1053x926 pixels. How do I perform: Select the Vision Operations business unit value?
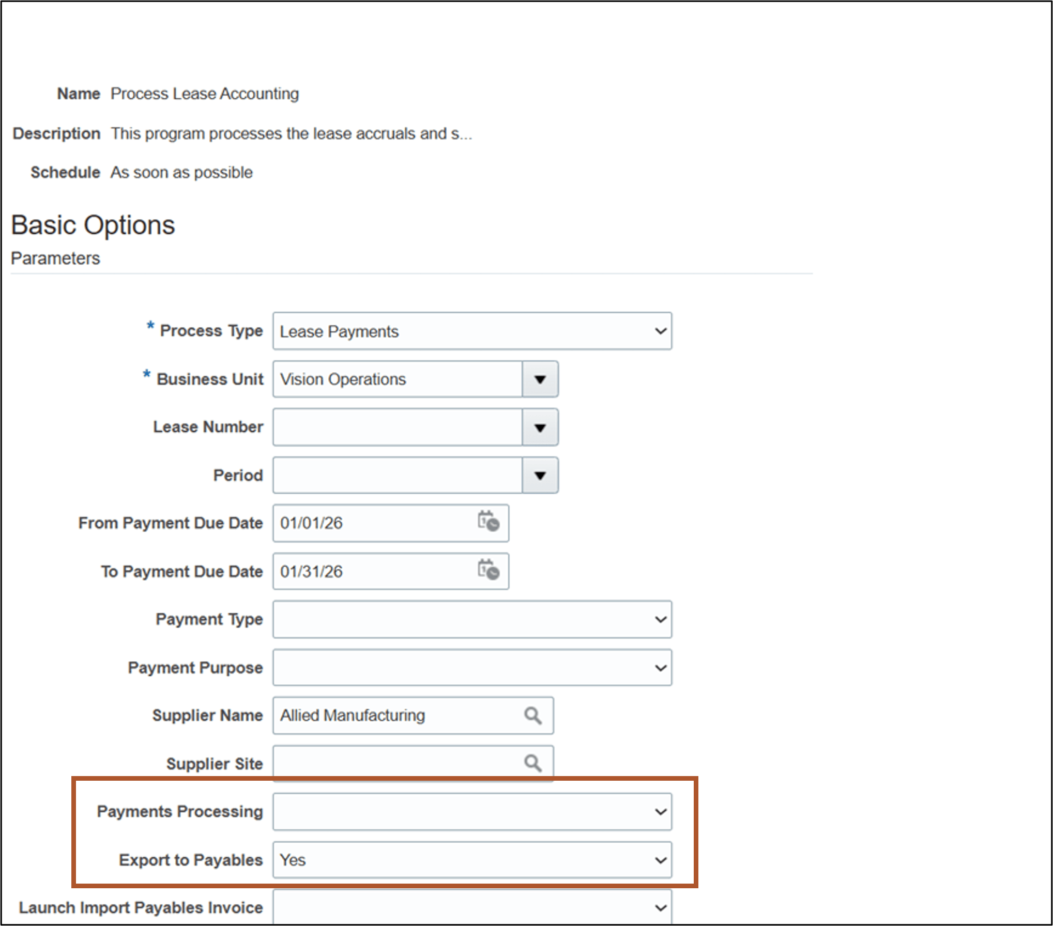(393, 379)
